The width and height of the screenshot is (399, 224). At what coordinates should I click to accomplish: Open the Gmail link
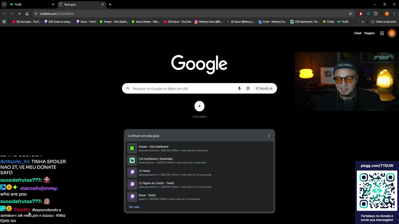(358, 33)
